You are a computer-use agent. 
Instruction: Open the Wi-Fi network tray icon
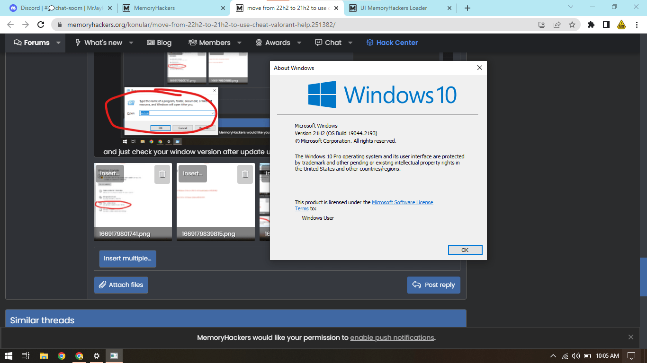pyautogui.click(x=565, y=356)
